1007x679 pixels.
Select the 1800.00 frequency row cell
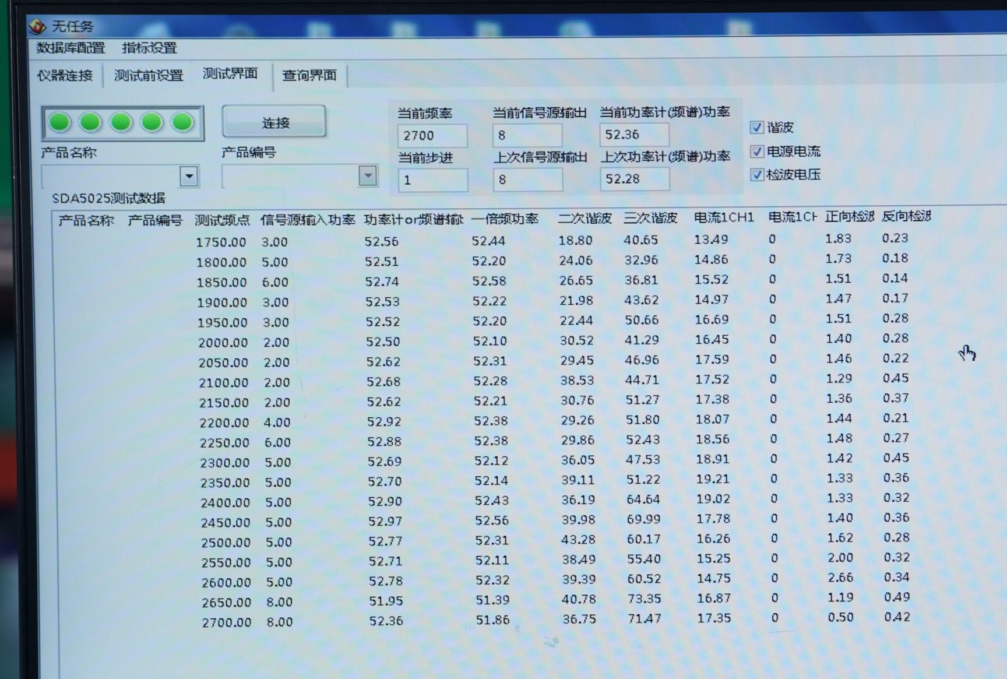coord(221,263)
